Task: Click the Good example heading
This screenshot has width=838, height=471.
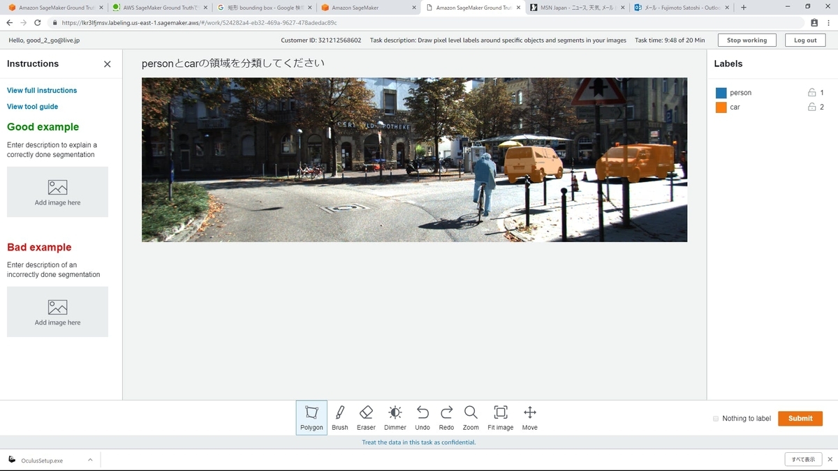Action: (43, 127)
